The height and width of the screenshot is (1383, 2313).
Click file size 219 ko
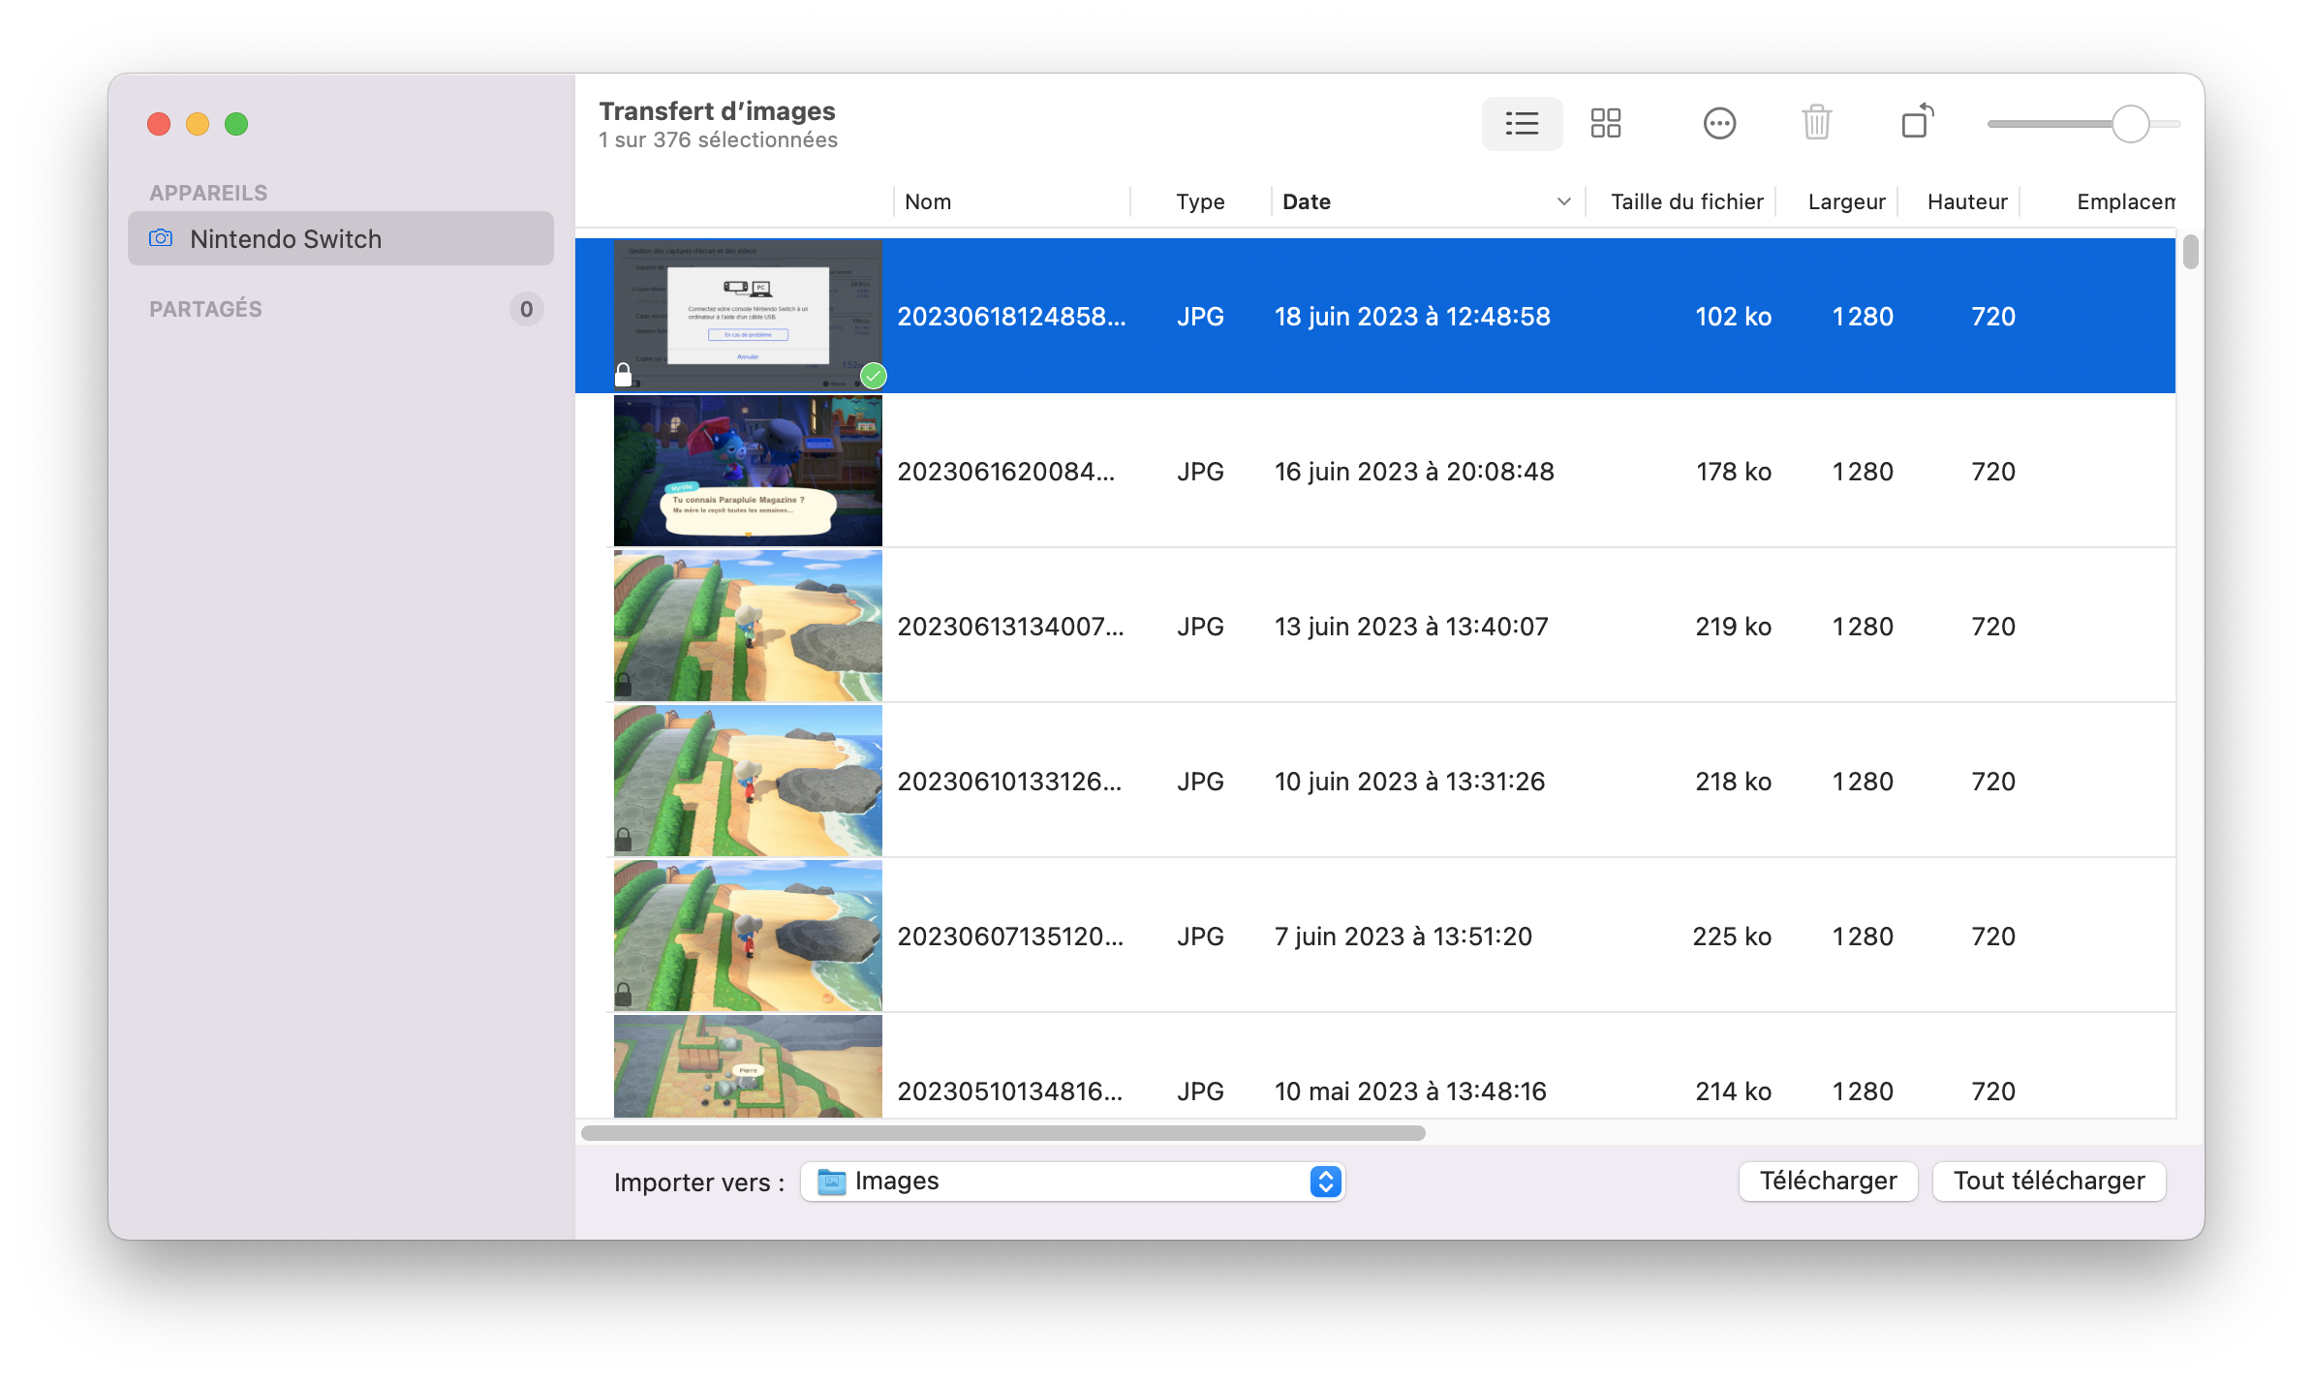pos(1733,627)
